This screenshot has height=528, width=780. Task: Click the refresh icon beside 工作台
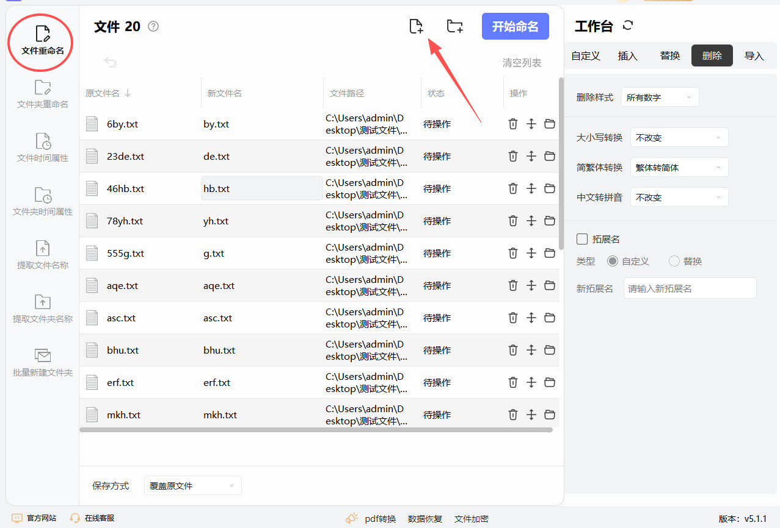(628, 26)
